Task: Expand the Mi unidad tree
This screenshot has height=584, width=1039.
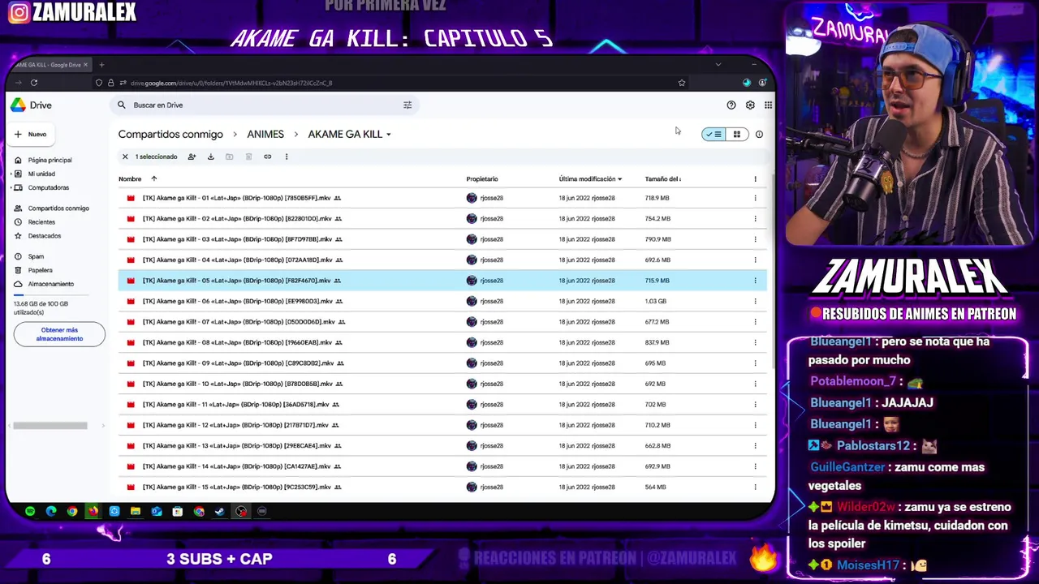Action: [11, 174]
